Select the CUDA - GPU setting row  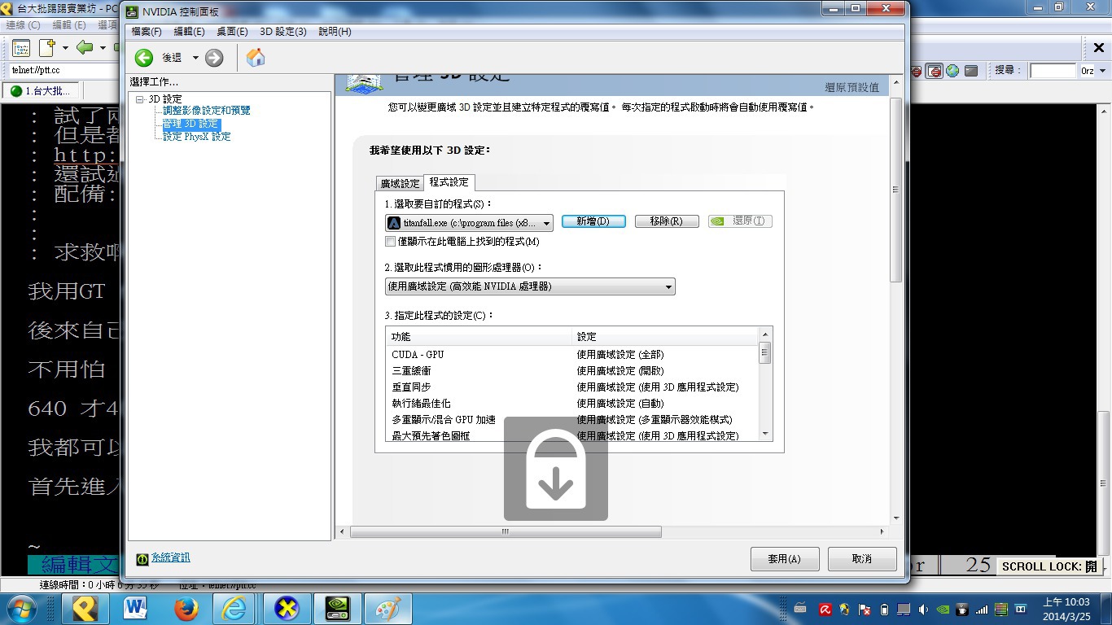tap(572, 355)
